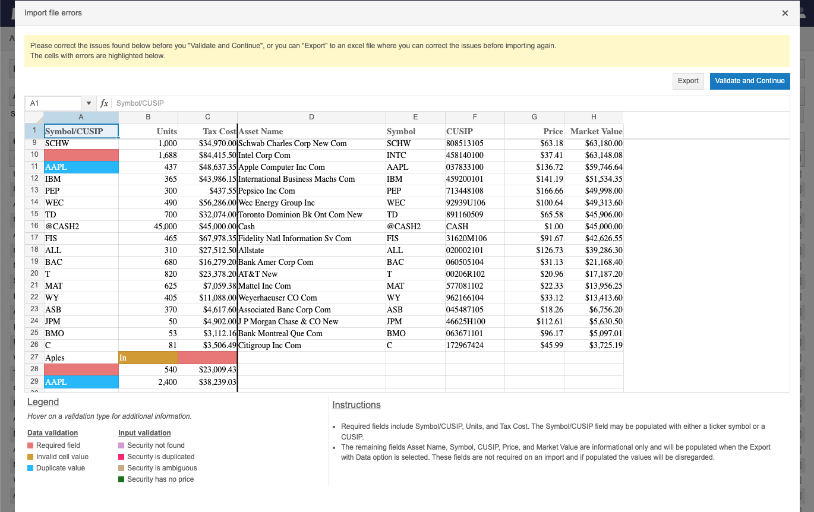Click 'Toronto Dominion Bk Ont Com New' cell

311,214
